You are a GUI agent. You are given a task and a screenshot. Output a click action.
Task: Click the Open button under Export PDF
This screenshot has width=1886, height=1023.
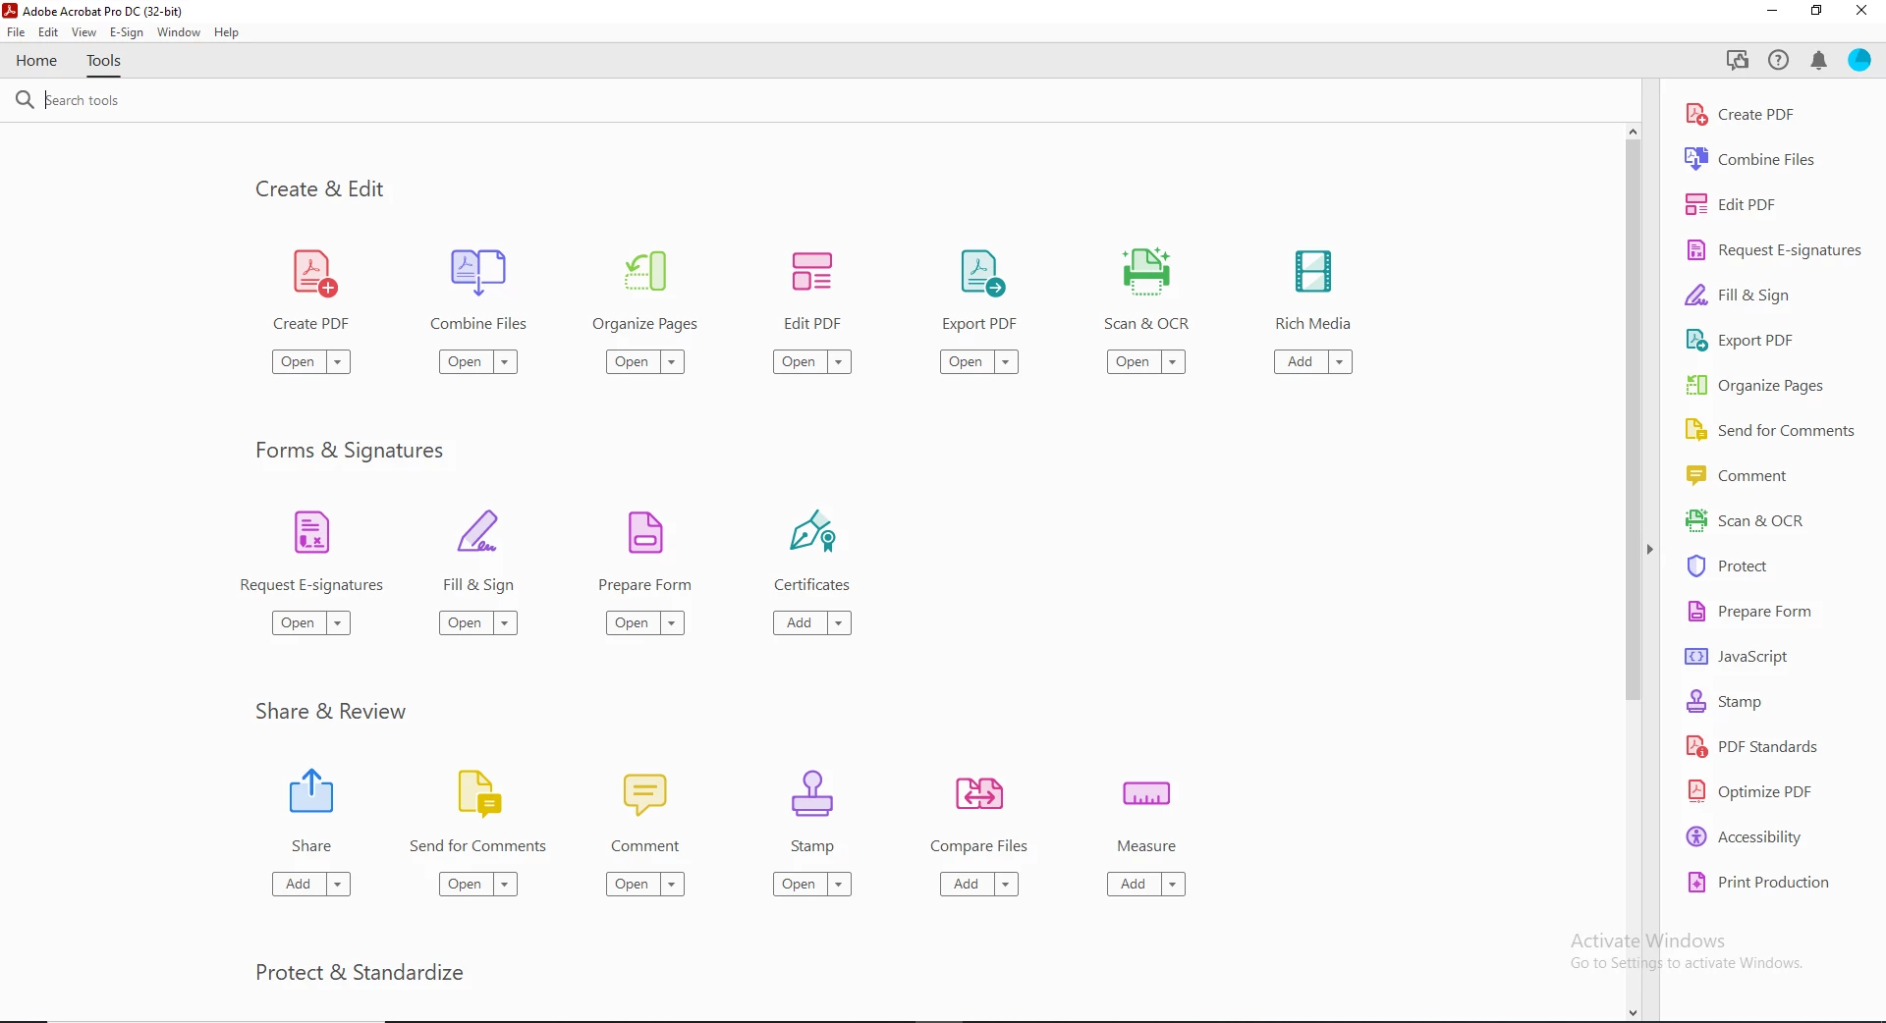tap(967, 362)
